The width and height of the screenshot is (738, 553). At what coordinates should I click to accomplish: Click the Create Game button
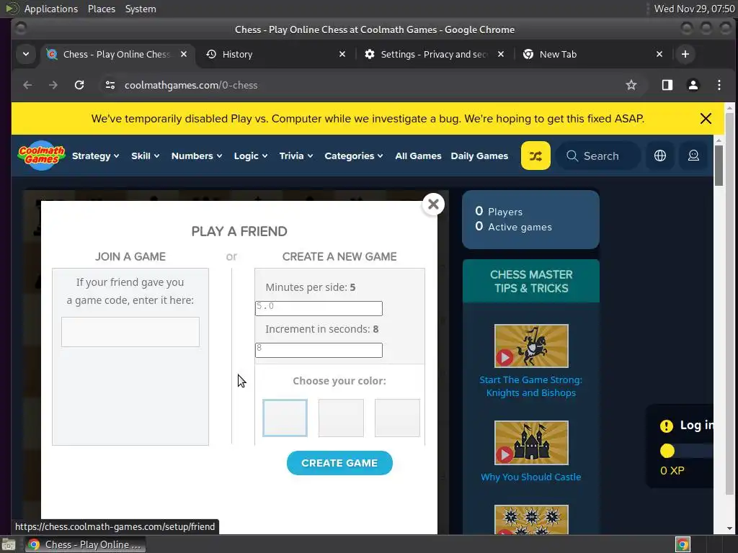(x=339, y=463)
